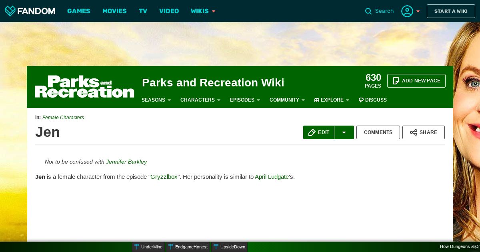Click the EndgameHonest pin icon
The width and height of the screenshot is (480, 252).
[171, 247]
